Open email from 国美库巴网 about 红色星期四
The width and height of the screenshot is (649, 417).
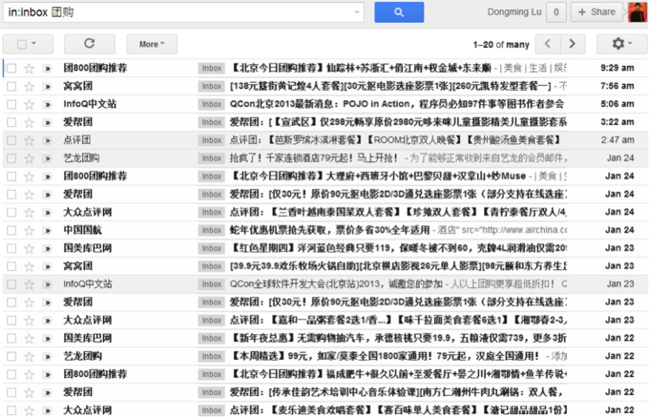(382, 247)
